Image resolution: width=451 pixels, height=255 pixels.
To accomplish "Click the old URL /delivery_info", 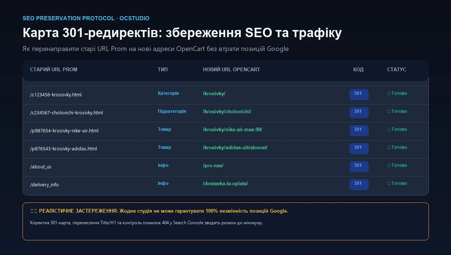I will coord(44,185).
